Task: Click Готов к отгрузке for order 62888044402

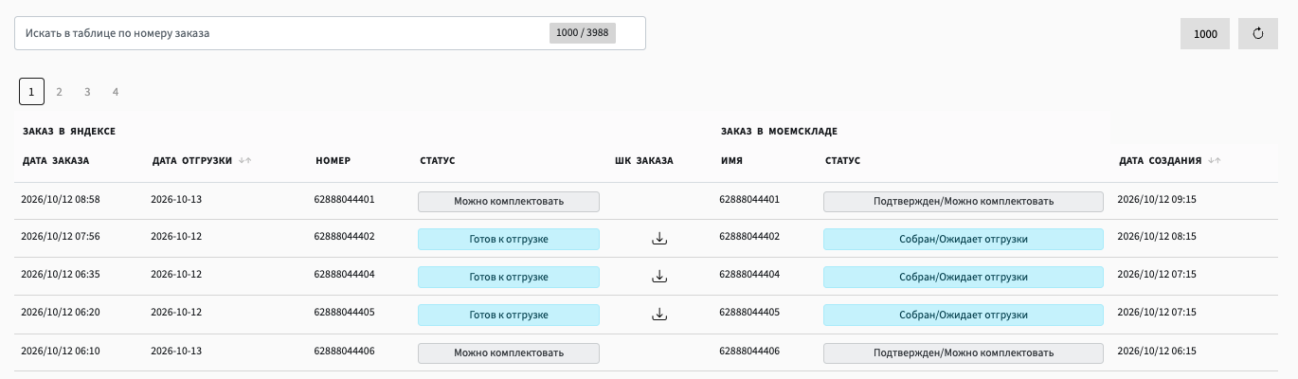Action: coord(509,239)
